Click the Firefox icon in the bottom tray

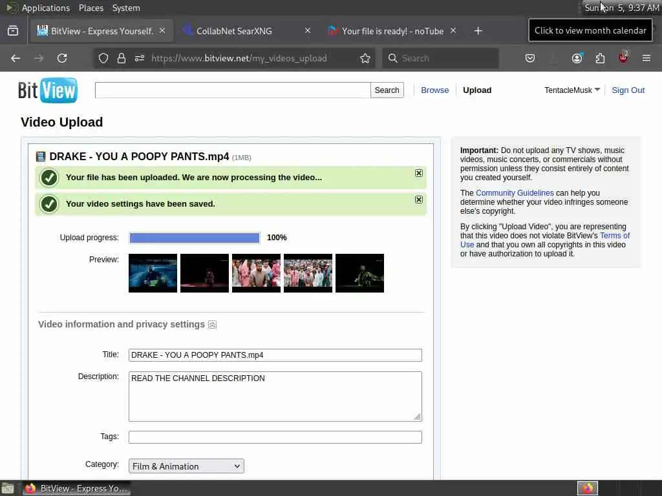tap(588, 488)
